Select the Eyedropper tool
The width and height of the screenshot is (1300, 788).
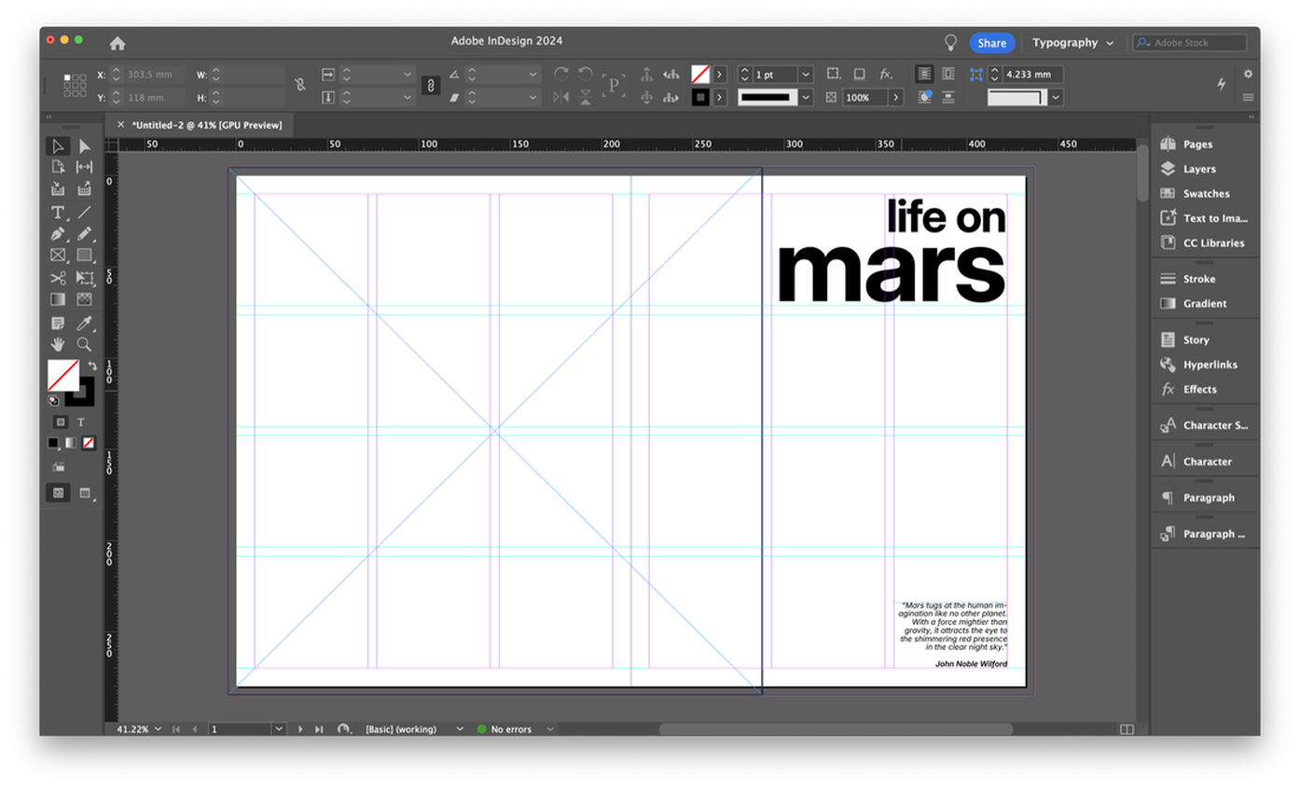click(x=84, y=324)
